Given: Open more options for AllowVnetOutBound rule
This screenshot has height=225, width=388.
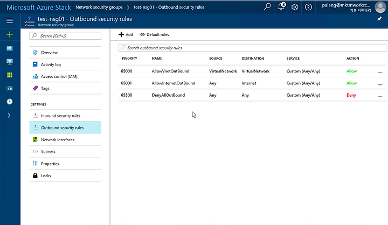Looking at the screenshot, I should pos(380,72).
